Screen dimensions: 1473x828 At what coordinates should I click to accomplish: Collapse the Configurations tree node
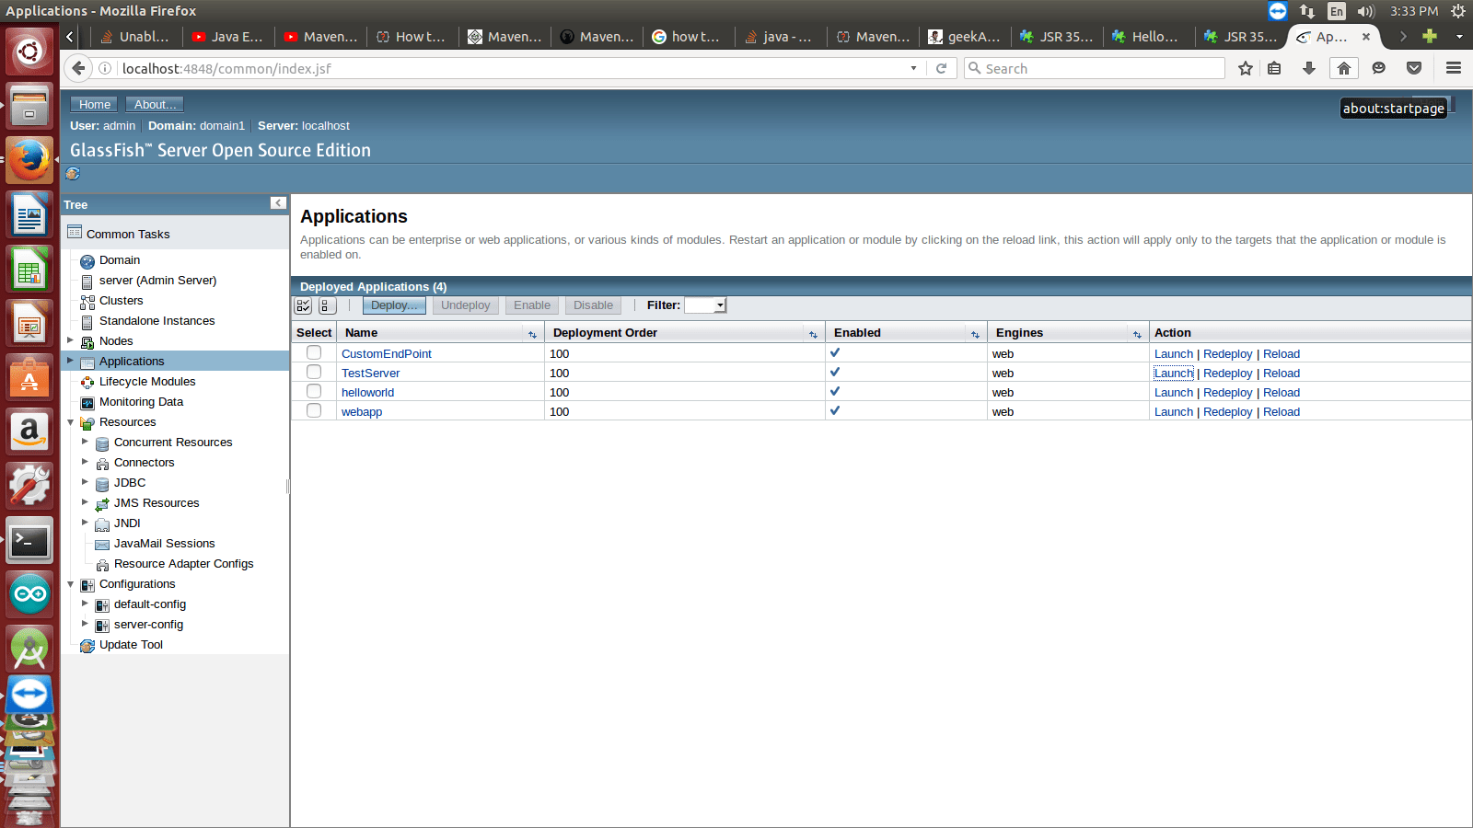[70, 584]
